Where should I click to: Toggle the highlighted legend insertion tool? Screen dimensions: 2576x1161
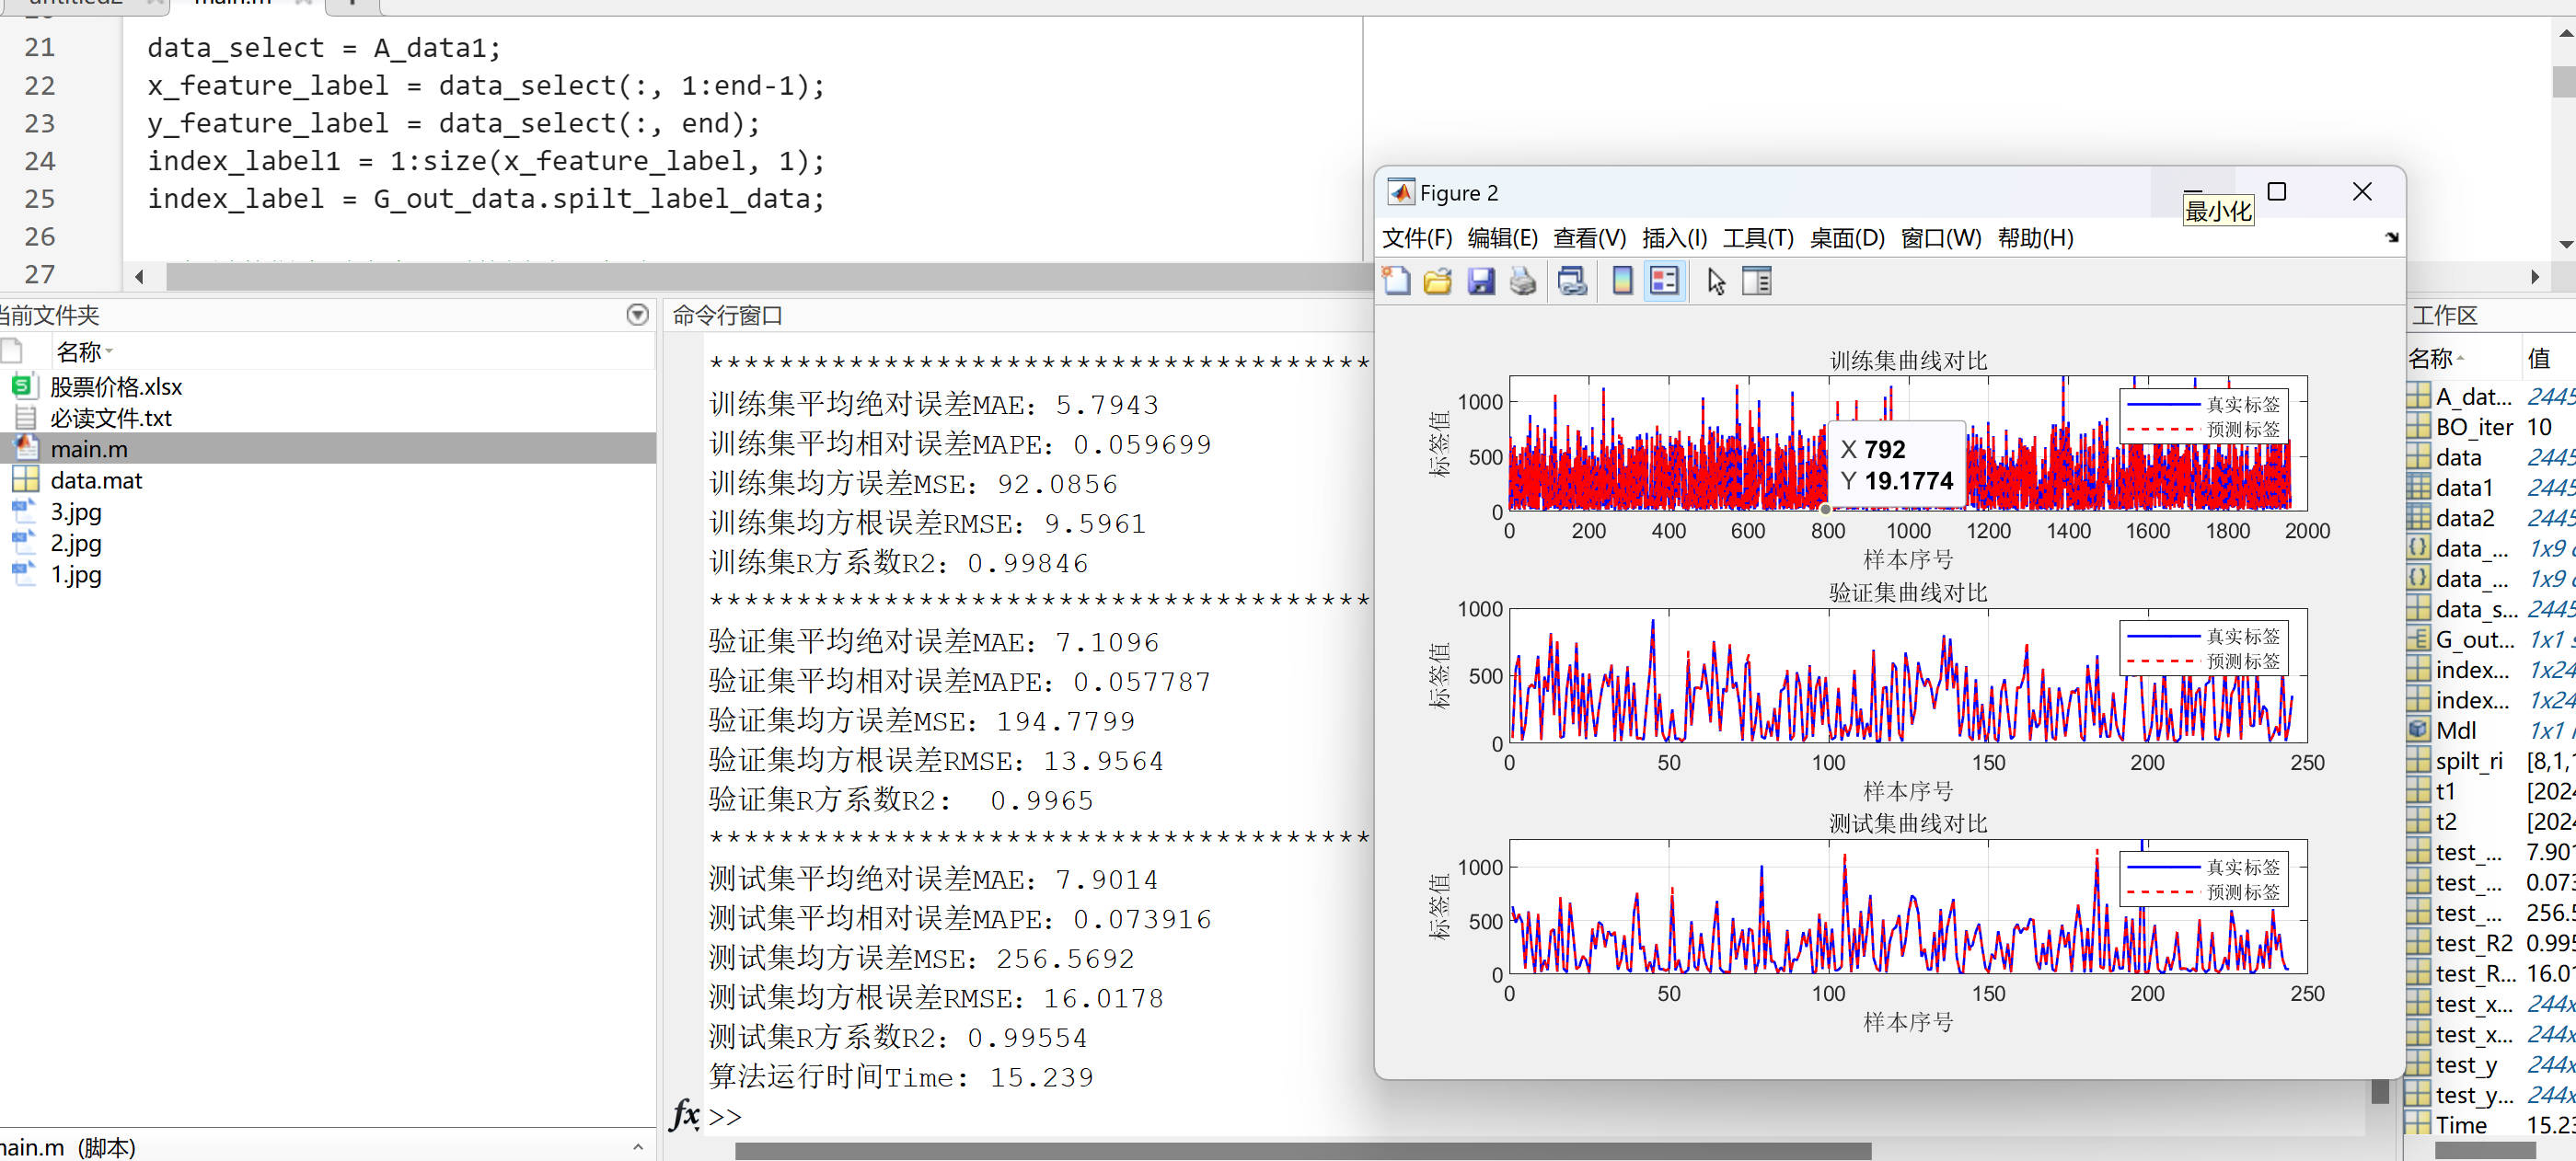click(1663, 281)
